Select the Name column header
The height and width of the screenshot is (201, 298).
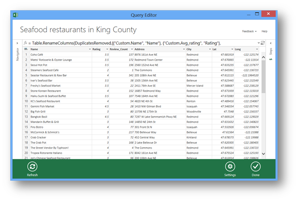(61, 49)
